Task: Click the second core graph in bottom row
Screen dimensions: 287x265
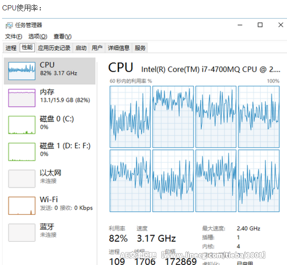Action: (x=173, y=181)
